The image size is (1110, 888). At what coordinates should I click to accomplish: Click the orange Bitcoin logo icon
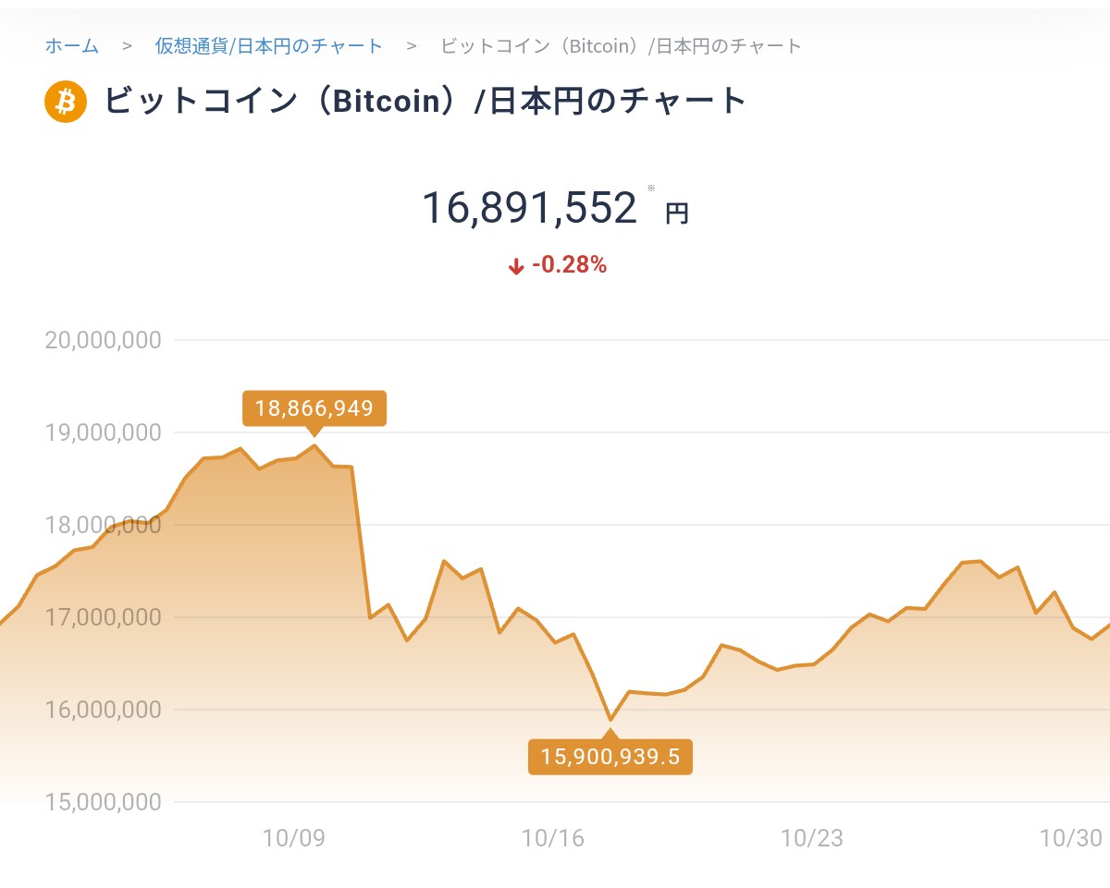point(65,101)
